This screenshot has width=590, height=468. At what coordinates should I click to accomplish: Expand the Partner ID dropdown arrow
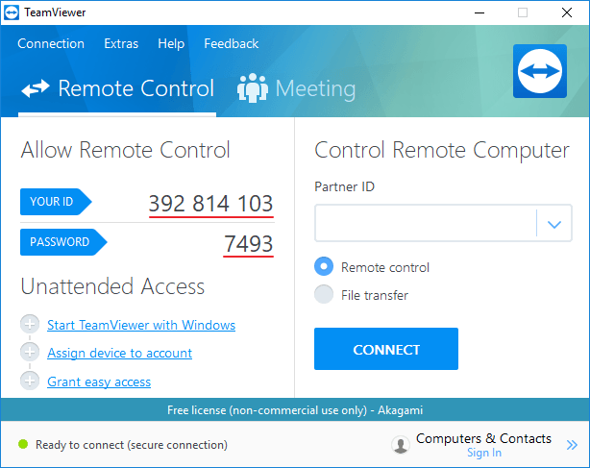pos(554,224)
